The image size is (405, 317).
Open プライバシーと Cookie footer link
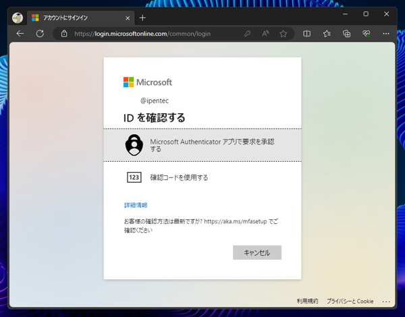[350, 301]
